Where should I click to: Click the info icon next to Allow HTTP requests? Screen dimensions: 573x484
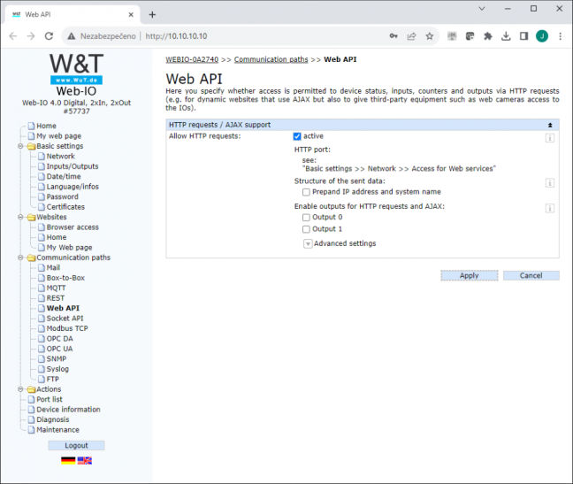click(550, 138)
